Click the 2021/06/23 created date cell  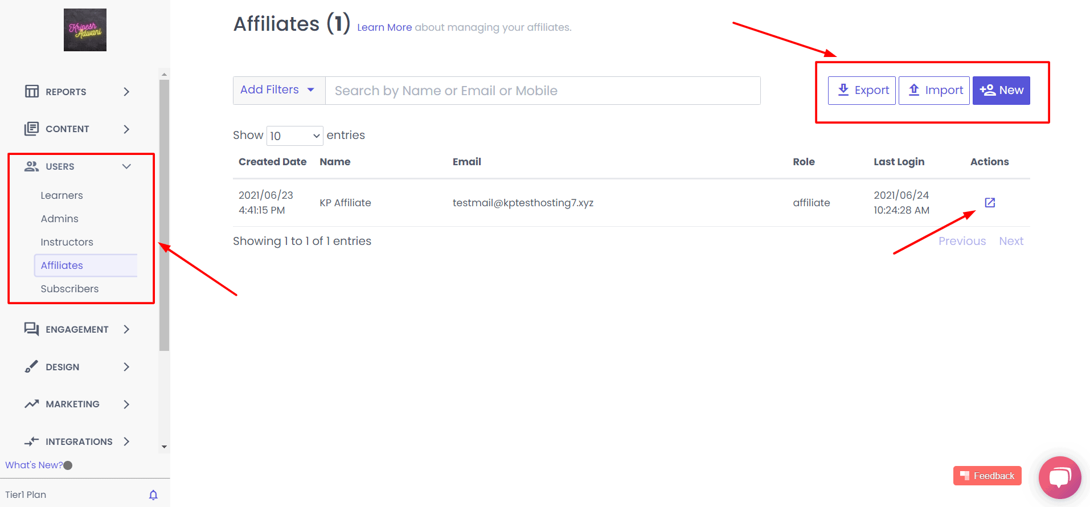(266, 203)
